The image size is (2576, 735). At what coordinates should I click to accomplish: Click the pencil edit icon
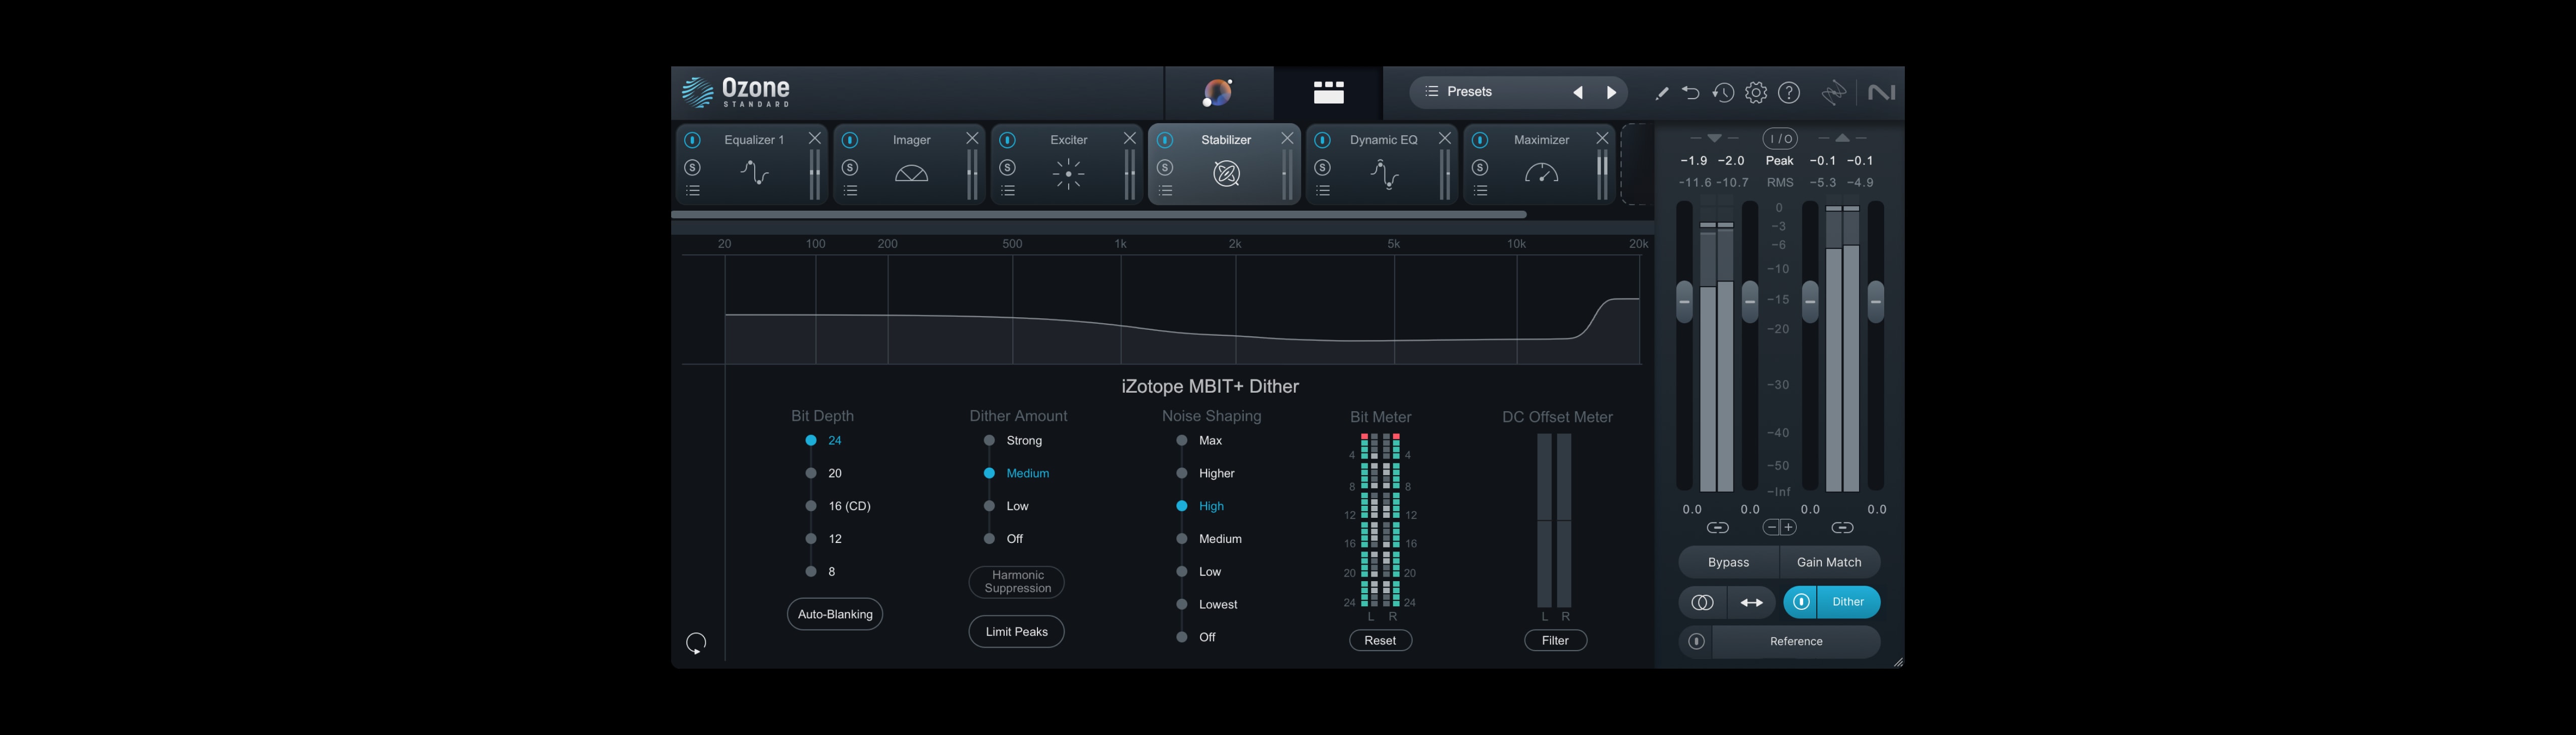tap(1661, 93)
